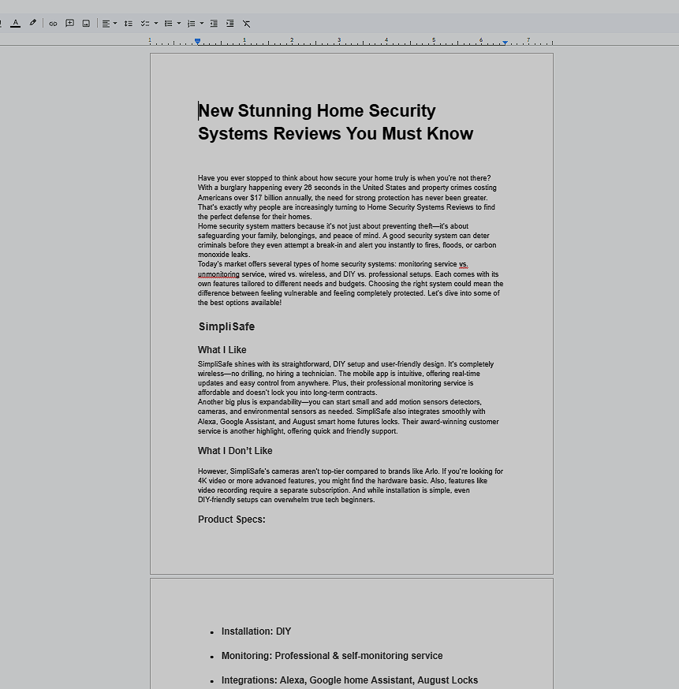Add a comment with the comment icon
This screenshot has width=679, height=689.
tap(69, 24)
